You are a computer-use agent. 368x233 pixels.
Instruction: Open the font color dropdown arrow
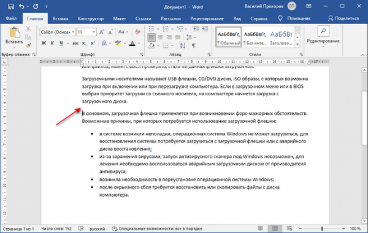click(x=139, y=43)
